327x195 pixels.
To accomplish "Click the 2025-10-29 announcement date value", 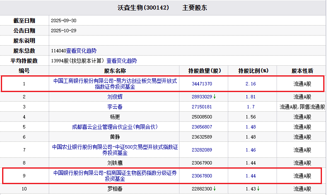I will pyautogui.click(x=63, y=31).
